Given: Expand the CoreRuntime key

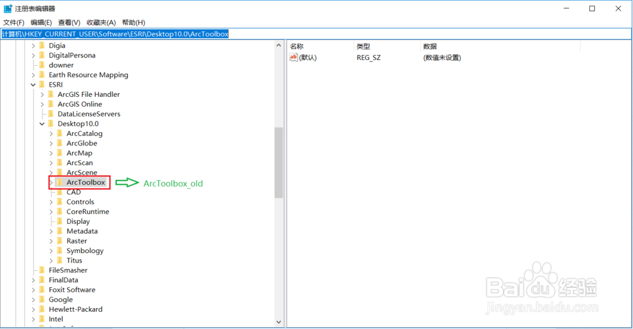Looking at the screenshot, I should 51,211.
